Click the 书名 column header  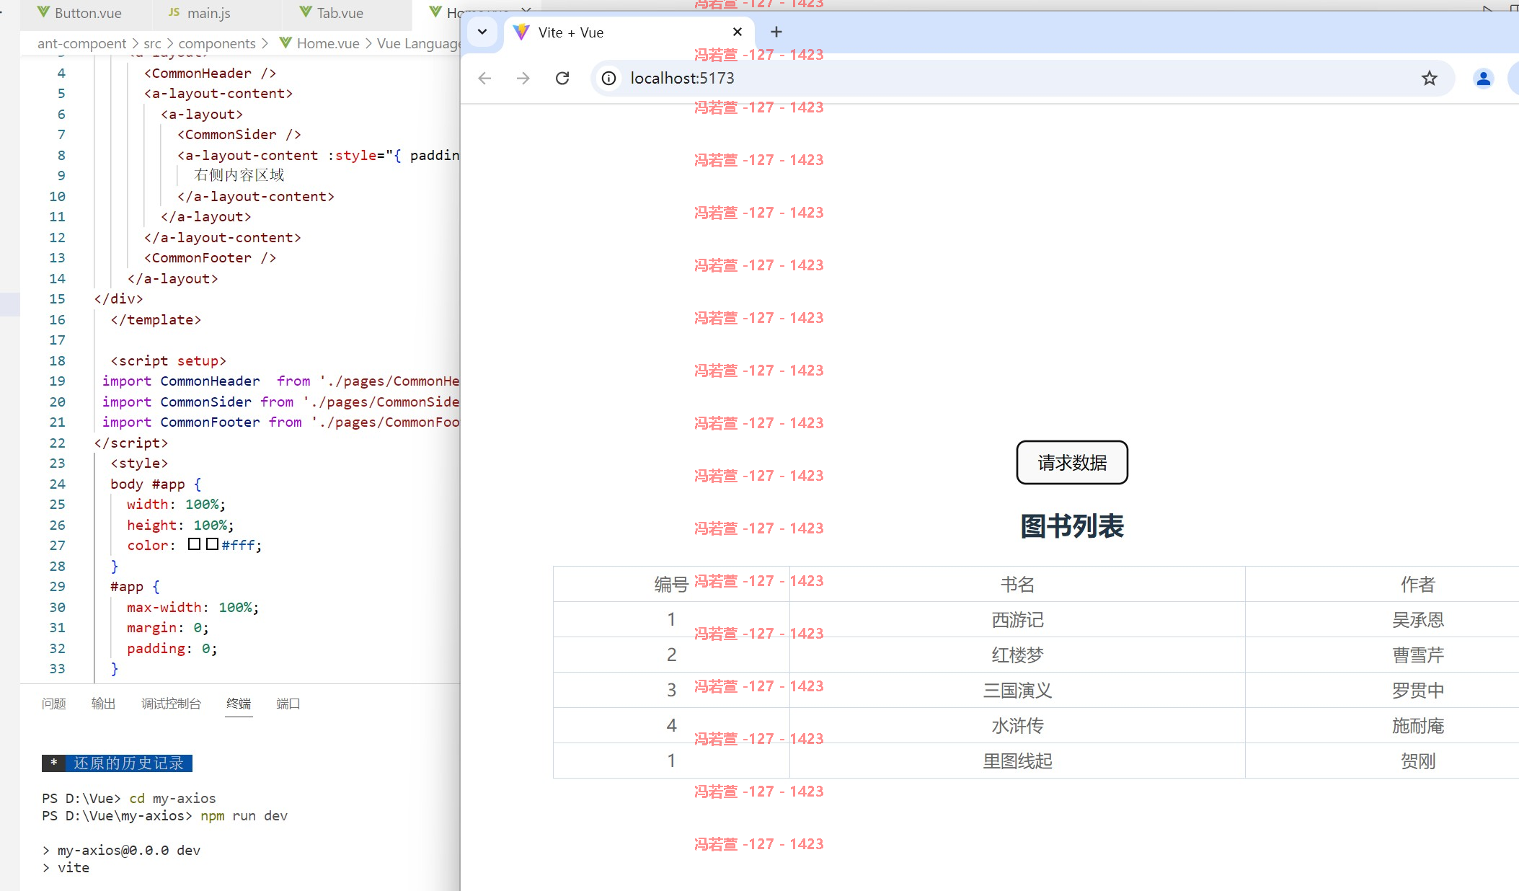[1017, 584]
